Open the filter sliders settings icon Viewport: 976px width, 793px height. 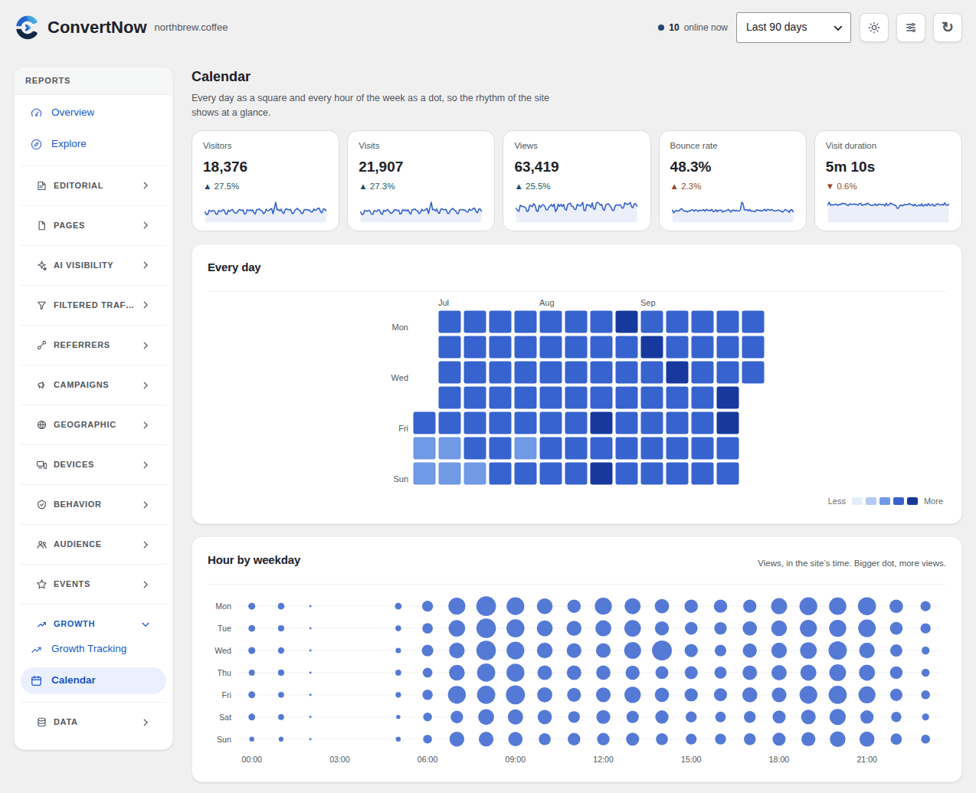(911, 28)
